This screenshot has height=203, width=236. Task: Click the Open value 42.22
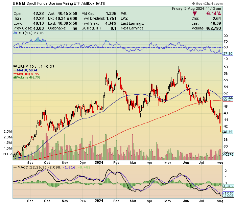click(x=39, y=14)
